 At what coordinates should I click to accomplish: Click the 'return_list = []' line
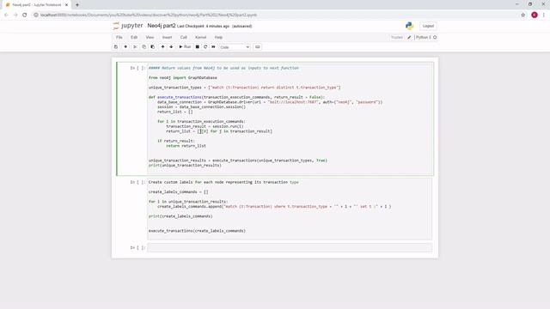pos(175,112)
